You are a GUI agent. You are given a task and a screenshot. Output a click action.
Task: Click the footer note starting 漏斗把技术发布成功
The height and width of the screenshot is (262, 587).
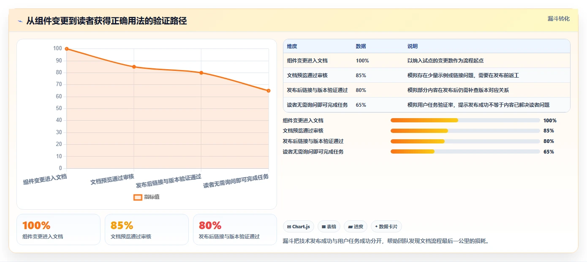pyautogui.click(x=386, y=241)
